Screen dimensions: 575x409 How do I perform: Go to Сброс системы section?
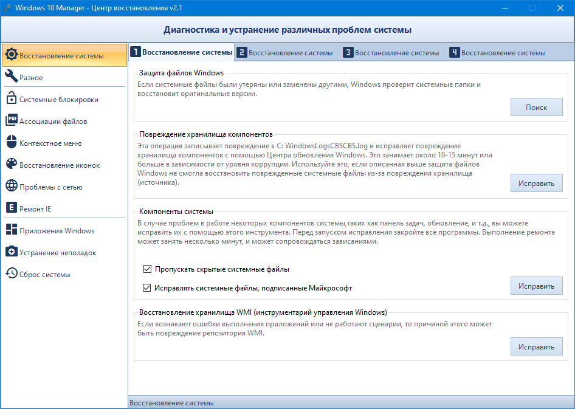coord(64,274)
